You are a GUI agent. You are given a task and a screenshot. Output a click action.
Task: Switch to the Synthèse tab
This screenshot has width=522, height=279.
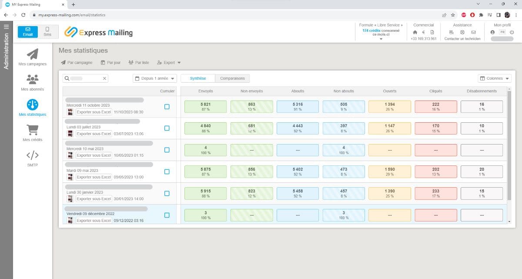[197, 78]
